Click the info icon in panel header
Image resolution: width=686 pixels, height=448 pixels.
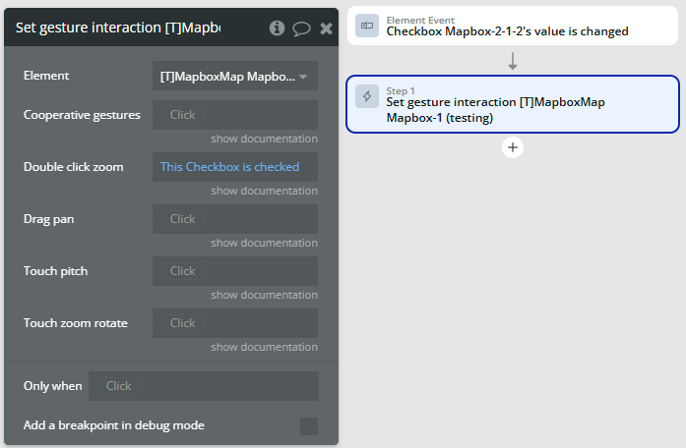278,28
